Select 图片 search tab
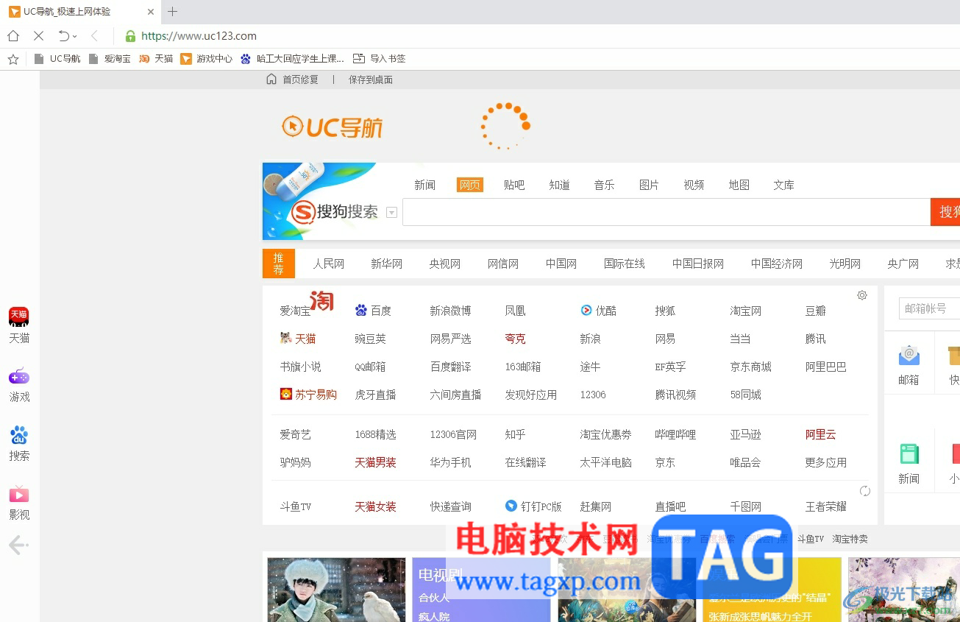The width and height of the screenshot is (960, 622). 649,185
